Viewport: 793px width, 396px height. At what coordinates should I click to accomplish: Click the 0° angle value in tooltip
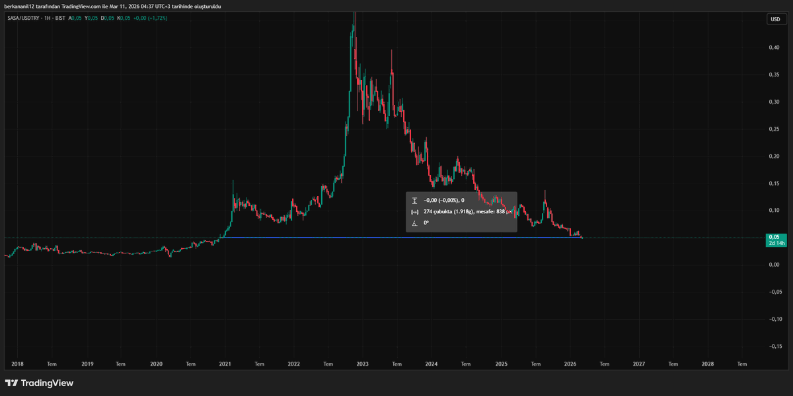point(426,223)
